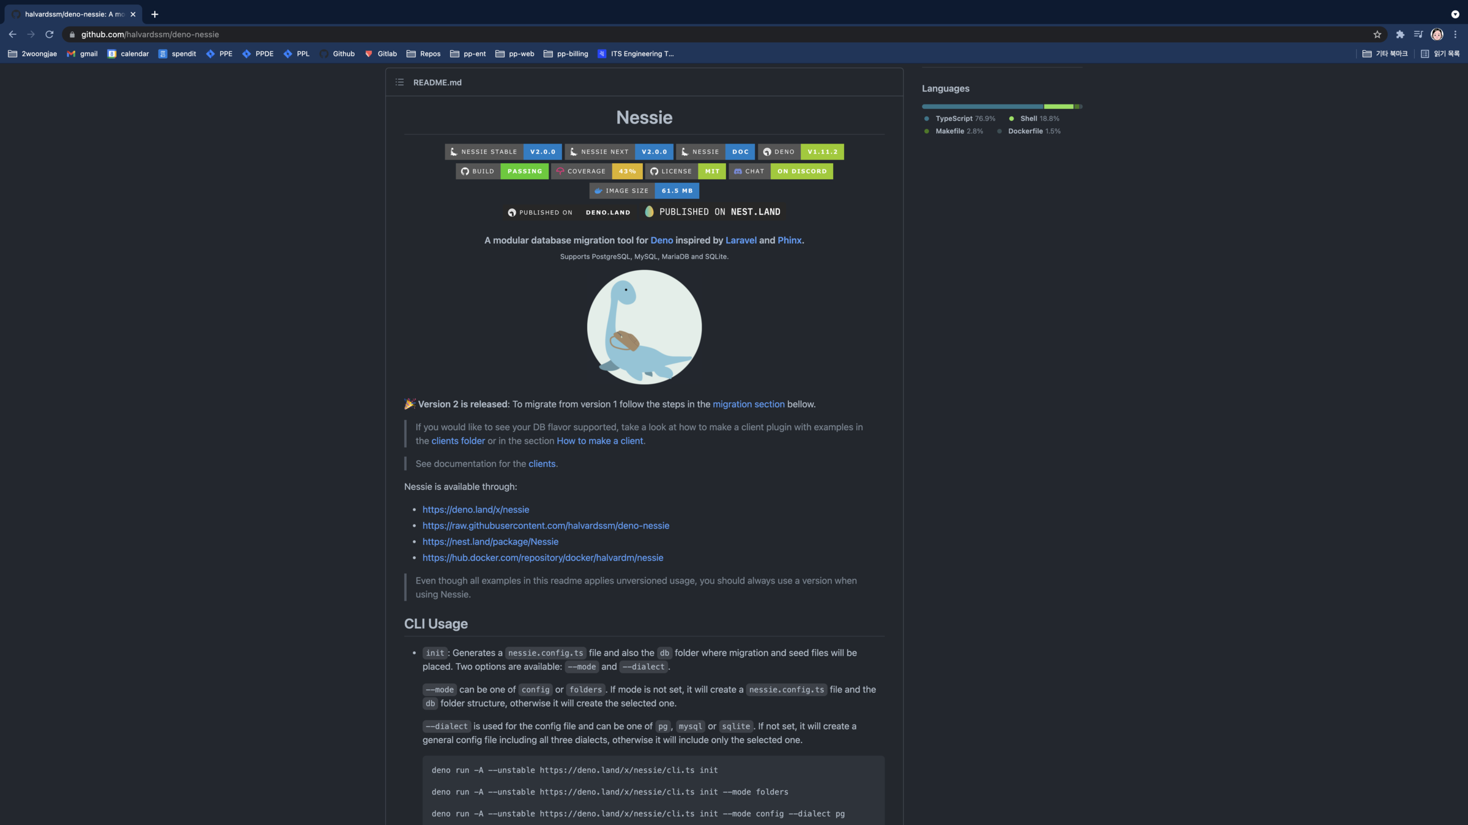Open the Chrome three-dot menu

[x=1455, y=34]
